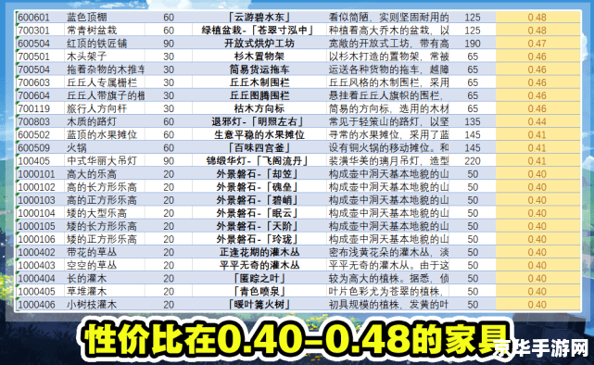The height and width of the screenshot is (365, 594).
Task: Click the name 外景磐石-「眠云」
Action: (259, 213)
